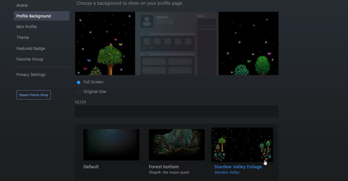The width and height of the screenshot is (348, 181).
Task: Click the Stardew Valley Foliage title link
Action: (x=238, y=167)
